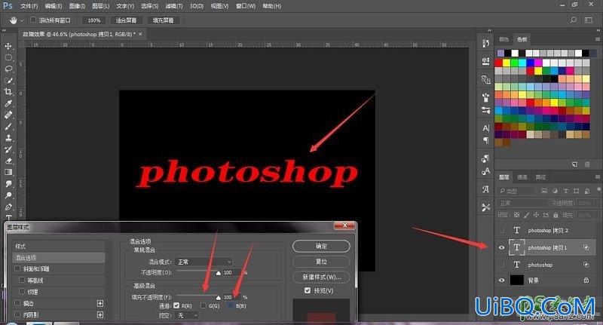
Task: Check the B channel checkbox
Action: tap(231, 305)
